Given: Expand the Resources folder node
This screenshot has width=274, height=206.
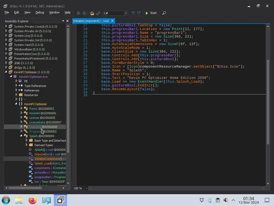Looking at the screenshot, I should tap(16, 95).
